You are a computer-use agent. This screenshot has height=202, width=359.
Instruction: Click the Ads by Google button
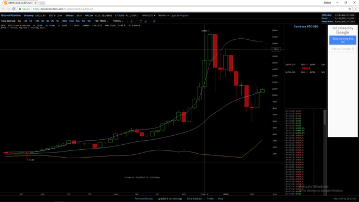(343, 49)
